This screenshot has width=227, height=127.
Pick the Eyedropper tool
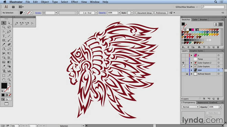click(4, 66)
